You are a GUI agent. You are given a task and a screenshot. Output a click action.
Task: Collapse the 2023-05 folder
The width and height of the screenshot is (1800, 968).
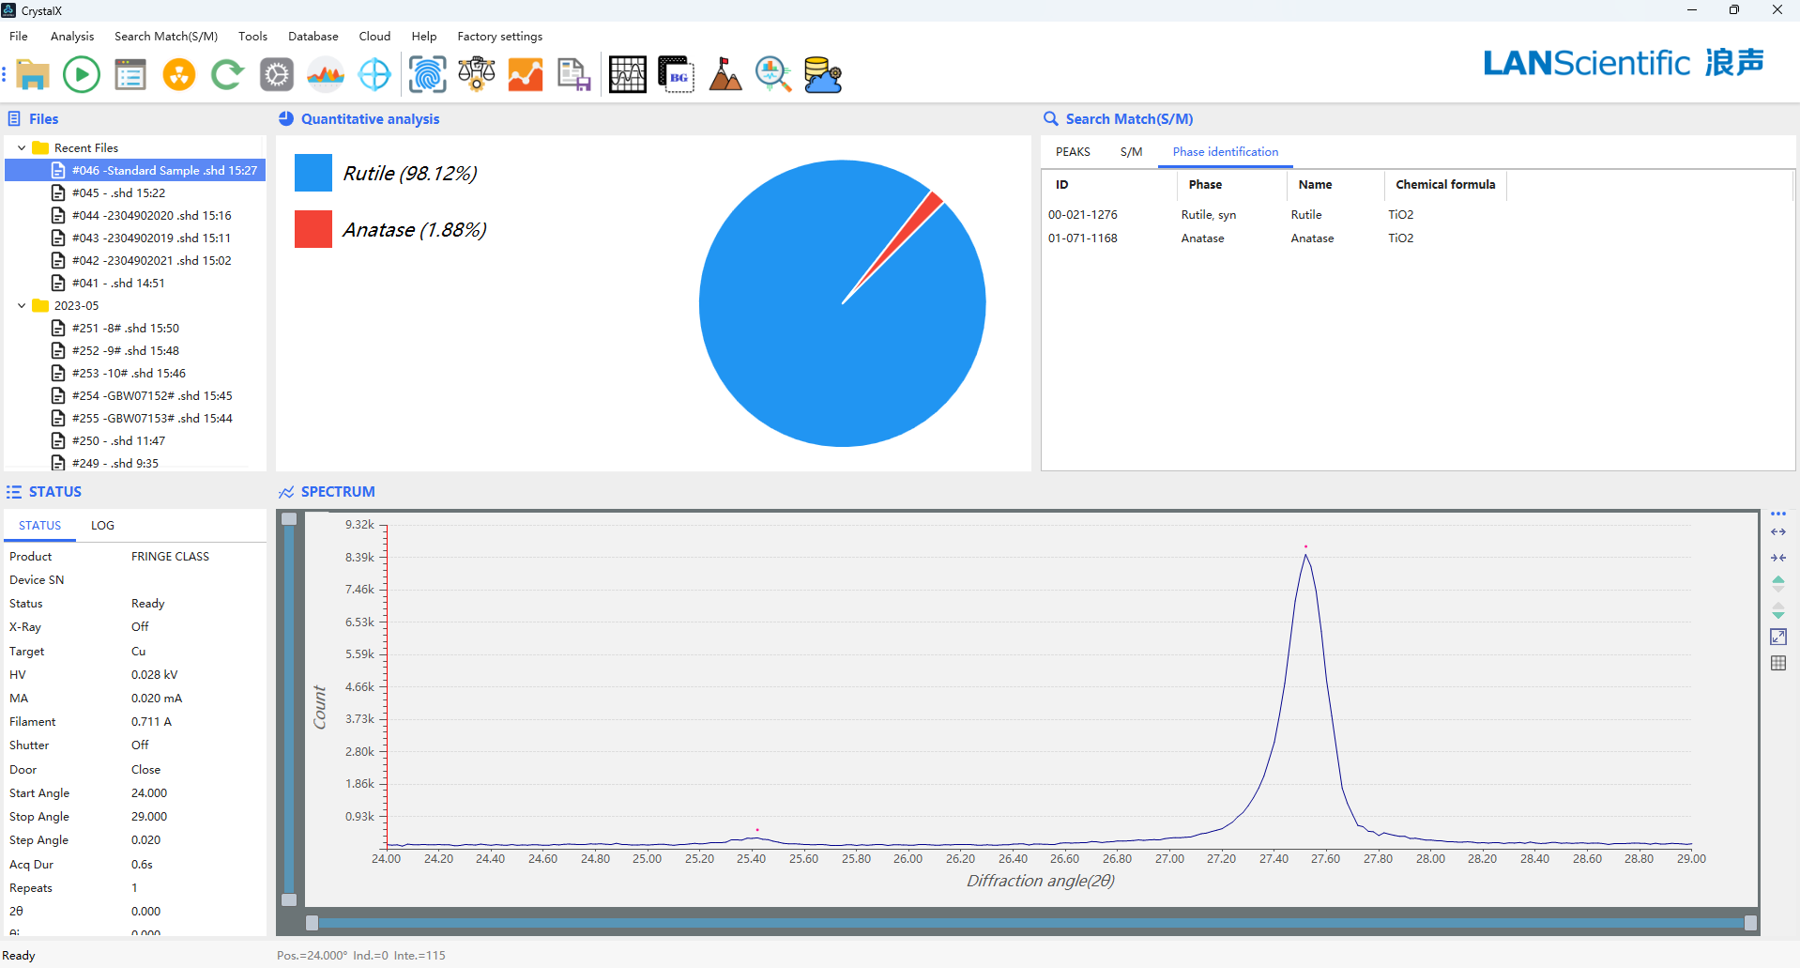point(22,306)
